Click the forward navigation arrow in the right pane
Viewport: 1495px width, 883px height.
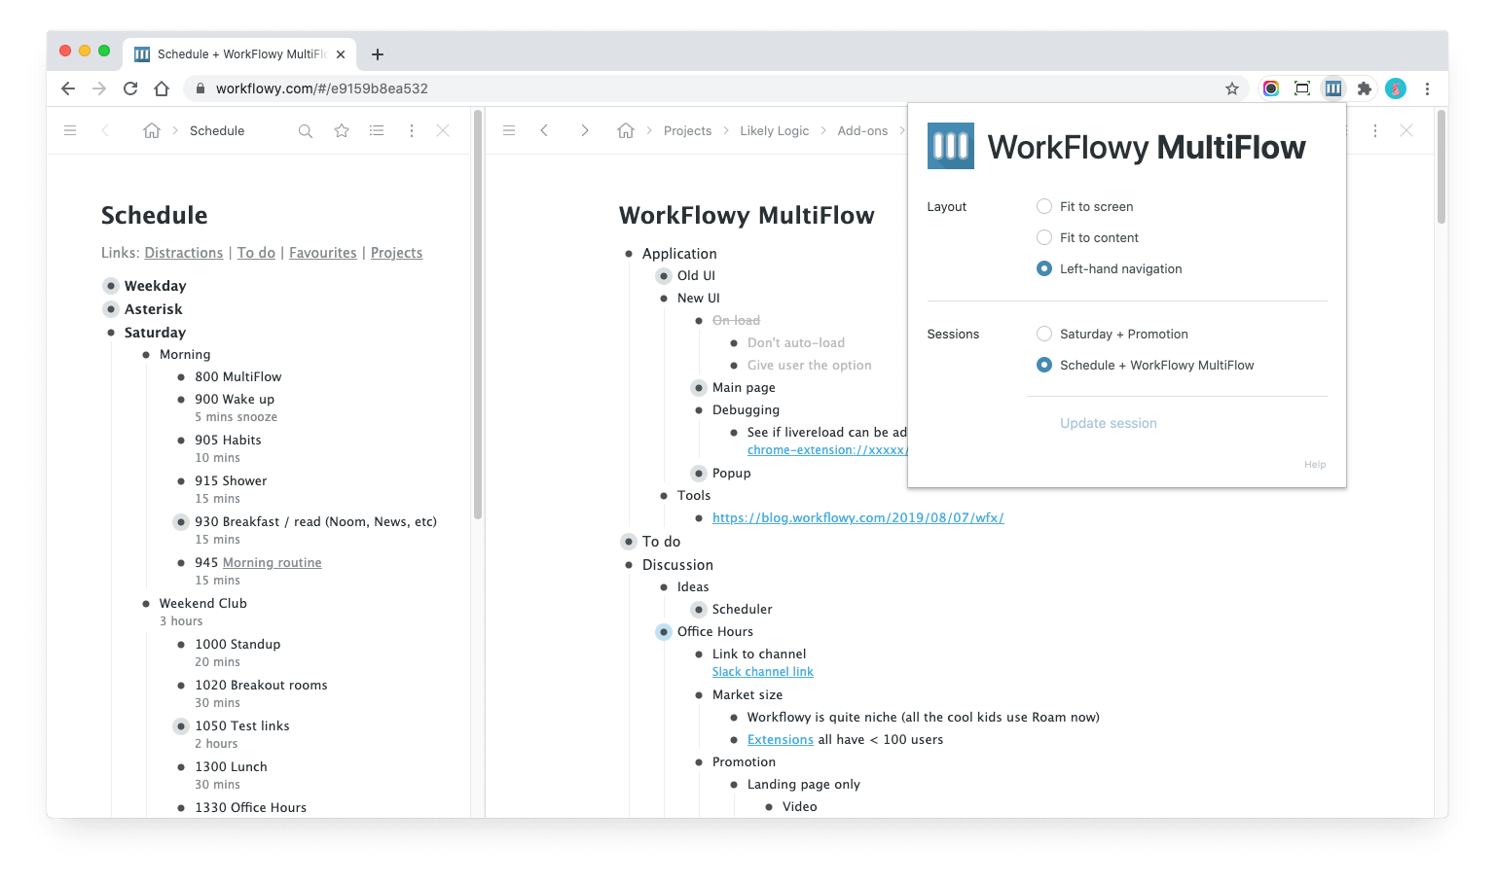point(585,129)
